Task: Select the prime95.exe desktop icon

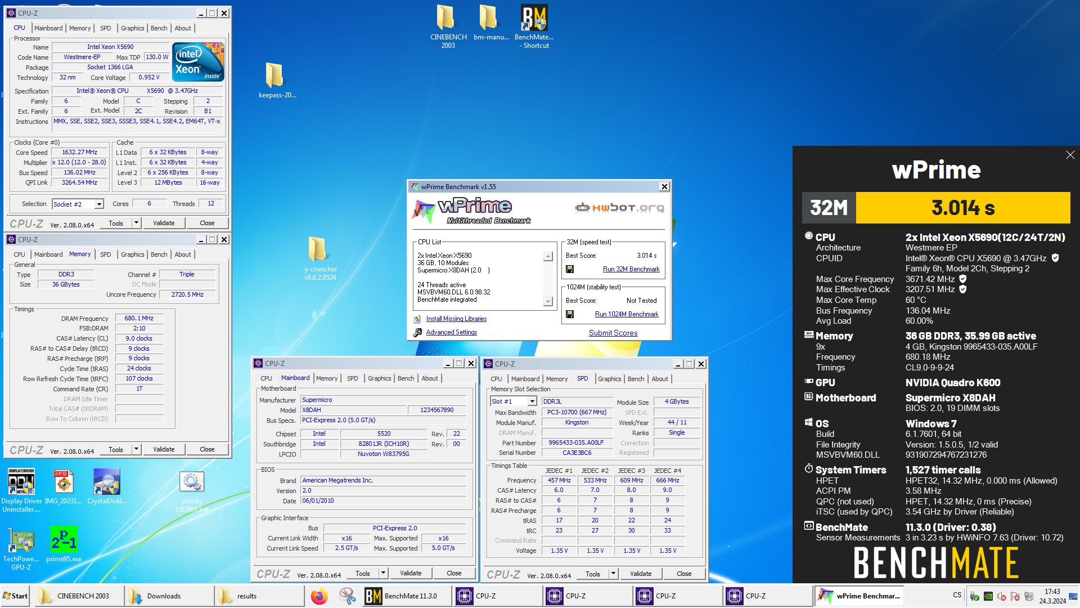Action: click(64, 544)
